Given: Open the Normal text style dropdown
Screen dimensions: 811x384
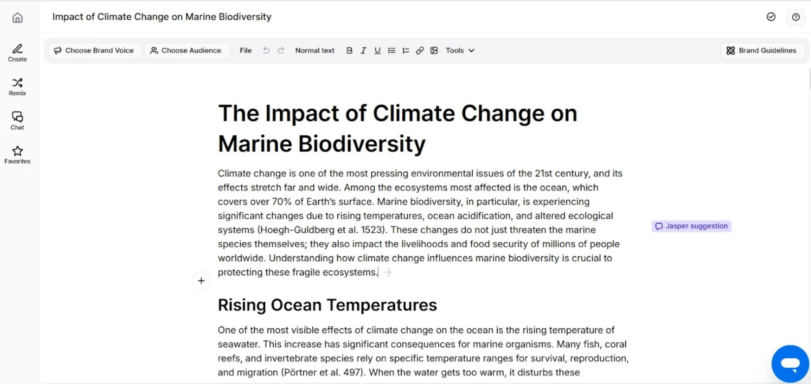Looking at the screenshot, I should (315, 51).
